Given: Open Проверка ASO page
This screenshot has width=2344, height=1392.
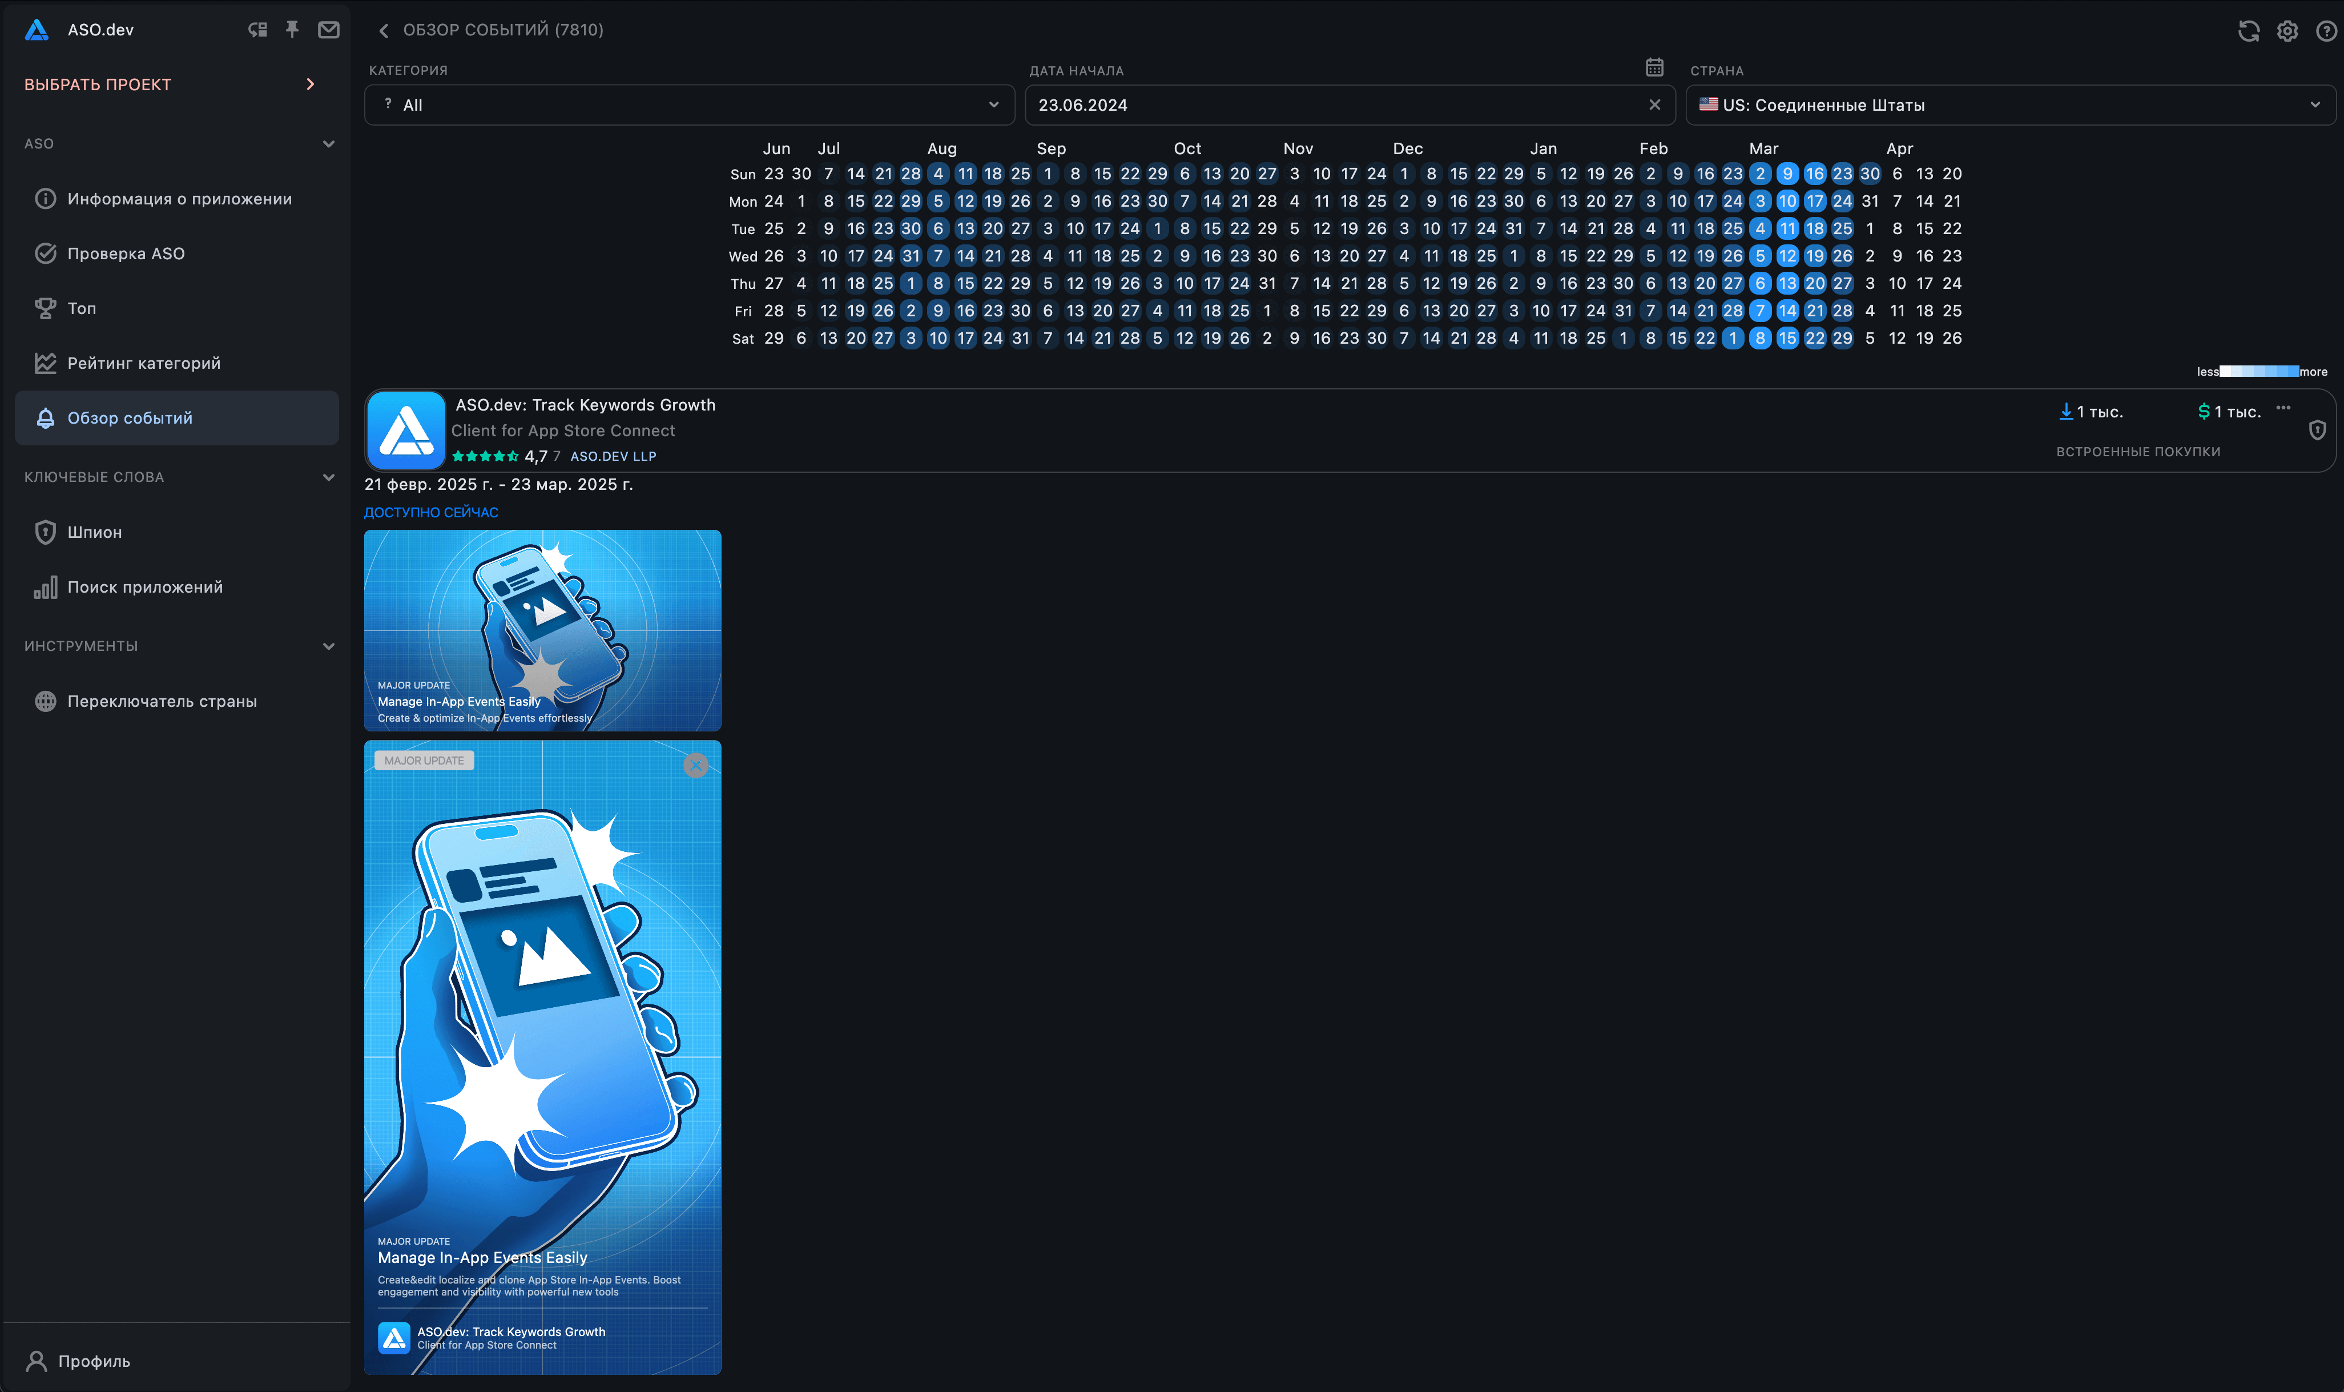Looking at the screenshot, I should coord(176,254).
